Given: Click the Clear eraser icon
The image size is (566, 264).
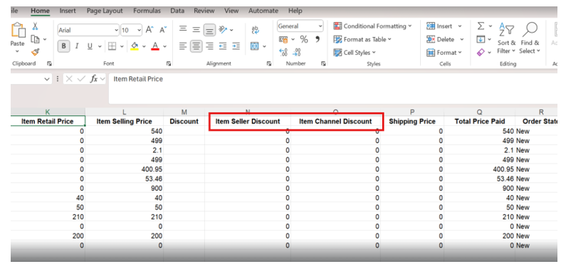Looking at the screenshot, I should pyautogui.click(x=481, y=53).
